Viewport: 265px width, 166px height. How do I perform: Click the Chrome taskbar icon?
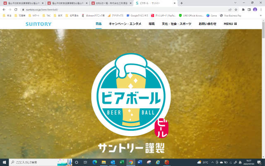pos(131,162)
